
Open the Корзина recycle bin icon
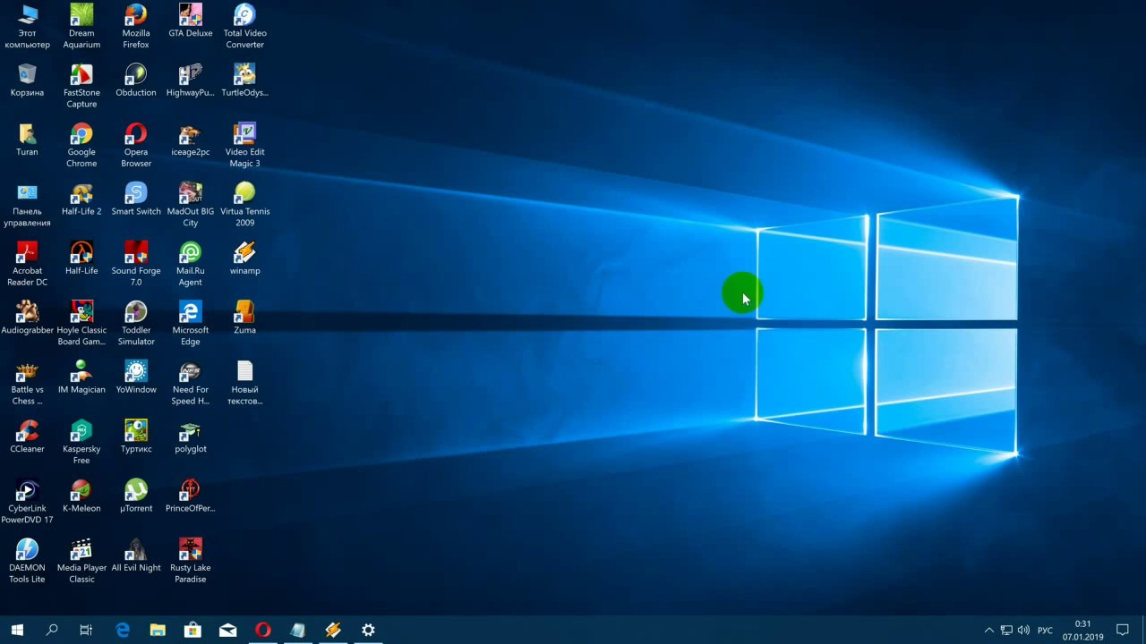27,80
